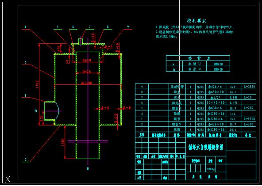This screenshot has height=186, width=262.
Task: Select 短管节 in parts list row 2
Action: tap(177, 124)
